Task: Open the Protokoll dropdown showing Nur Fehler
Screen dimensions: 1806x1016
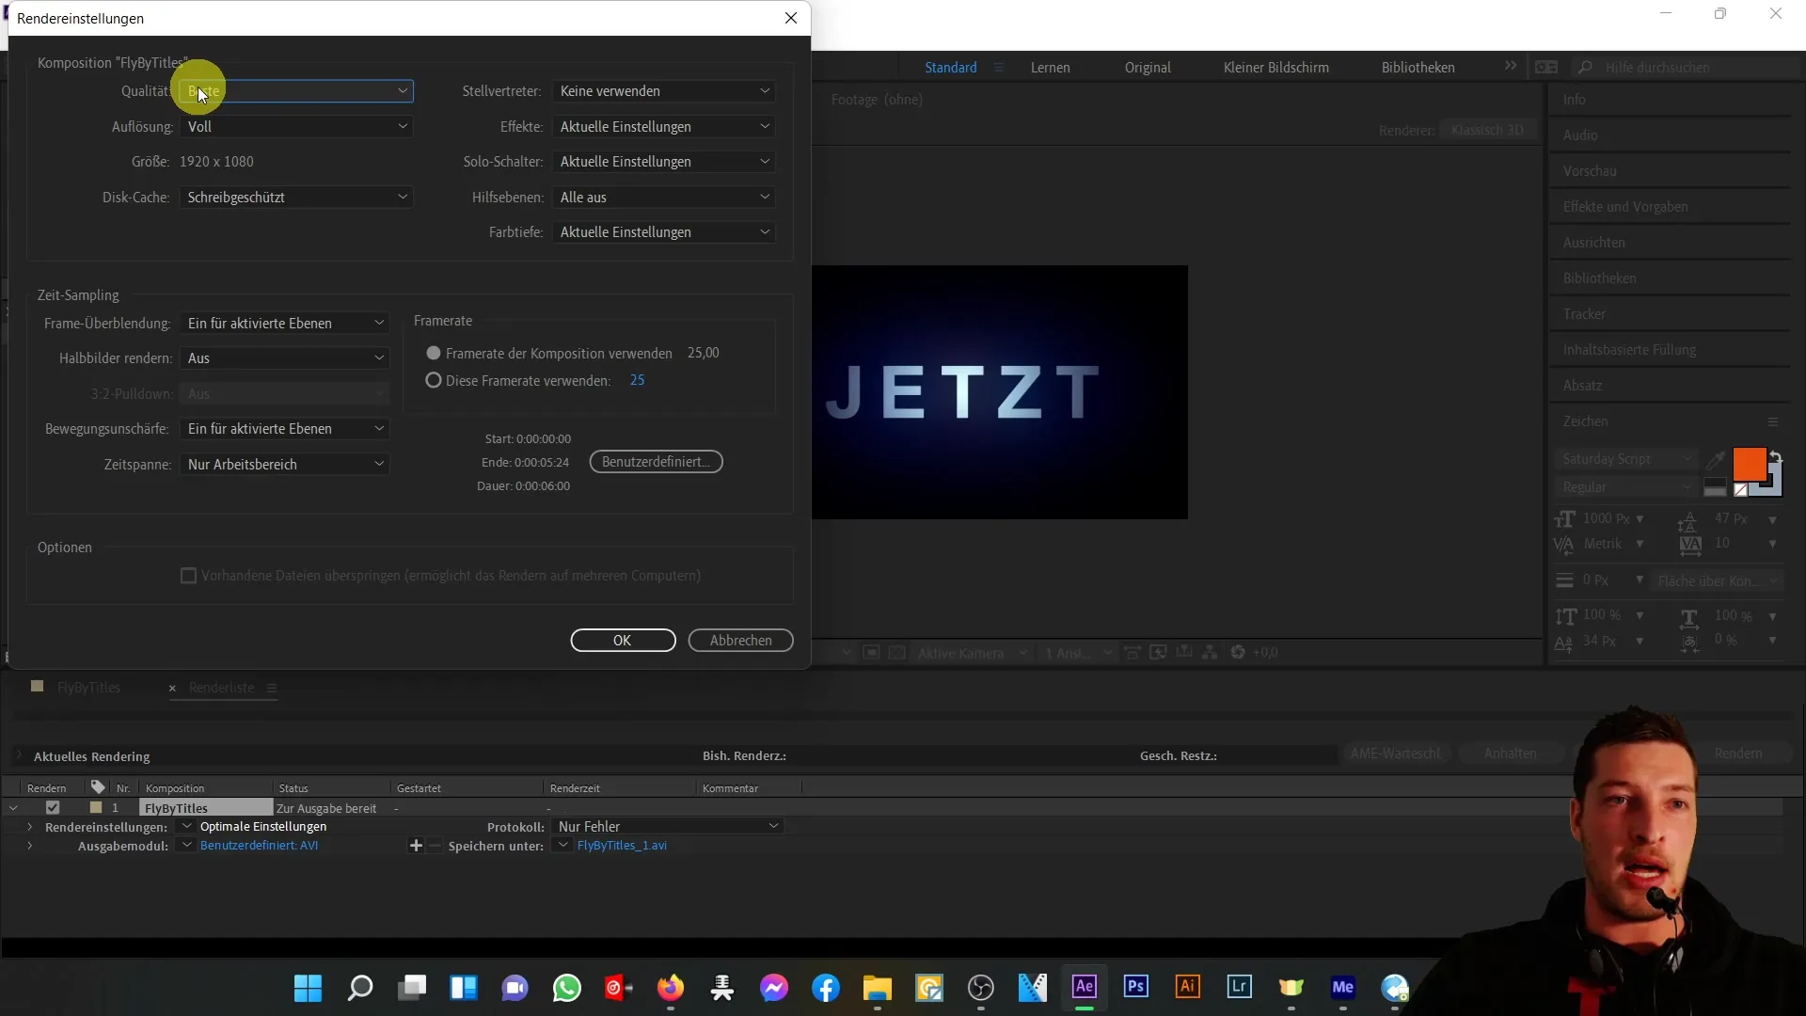Action: point(668,826)
